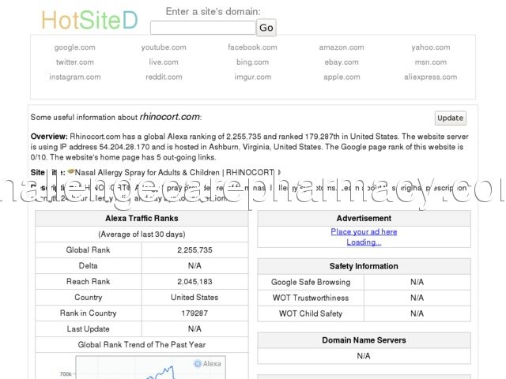506x379 pixels.
Task: Click the domain input field
Action: (203, 28)
